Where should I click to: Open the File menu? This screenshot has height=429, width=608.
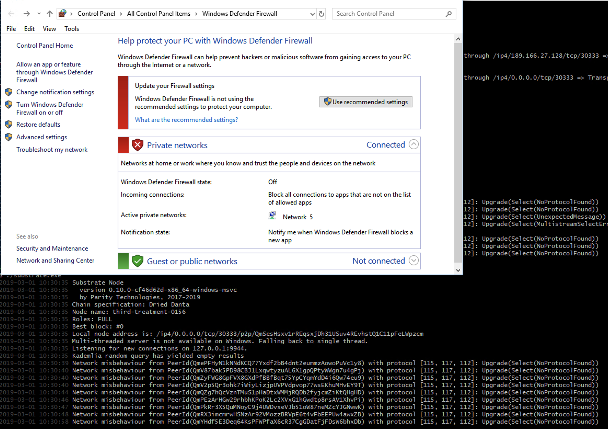tap(11, 29)
